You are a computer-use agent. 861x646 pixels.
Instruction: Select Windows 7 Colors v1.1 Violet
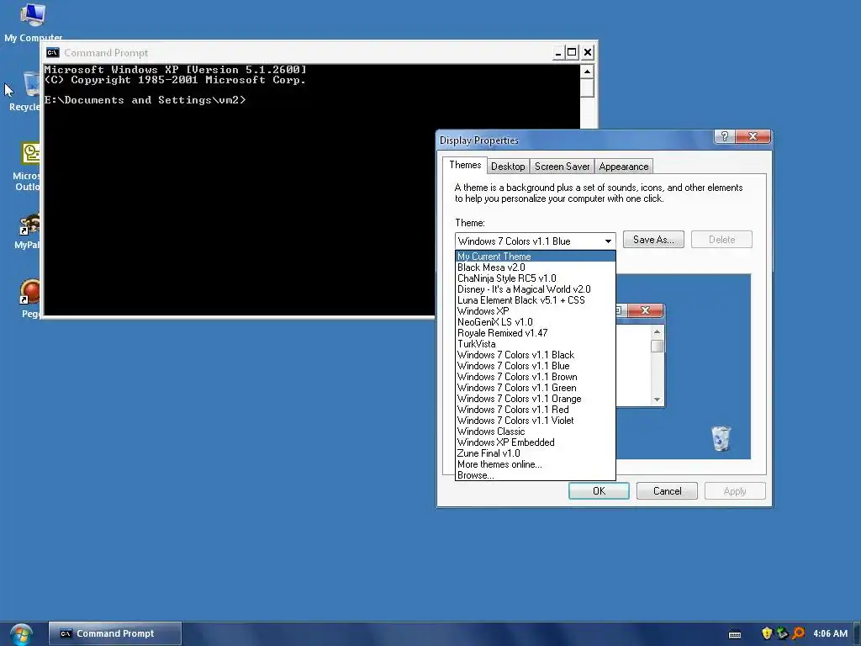point(536,421)
